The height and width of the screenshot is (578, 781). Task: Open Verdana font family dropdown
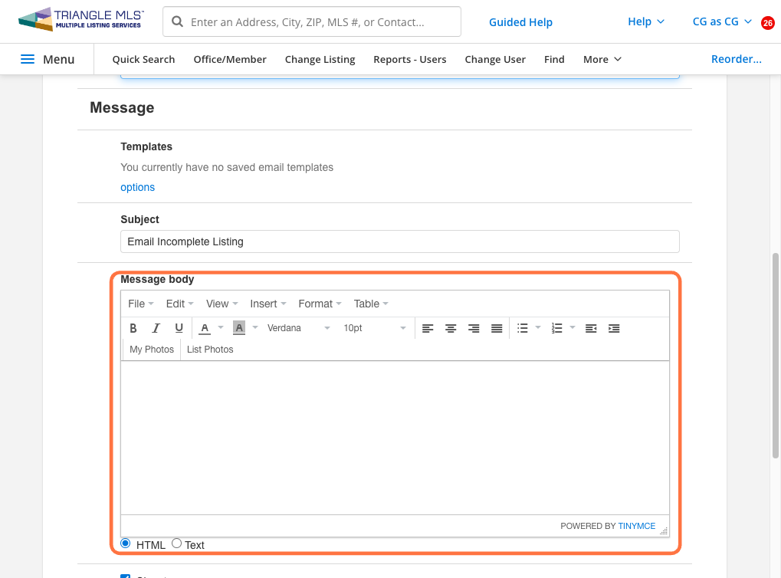(x=298, y=328)
